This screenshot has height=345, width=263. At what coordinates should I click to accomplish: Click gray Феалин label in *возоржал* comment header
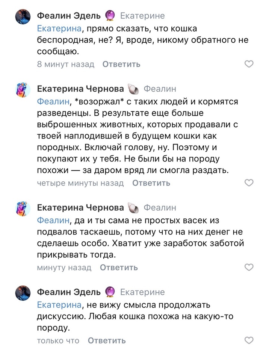click(160, 89)
